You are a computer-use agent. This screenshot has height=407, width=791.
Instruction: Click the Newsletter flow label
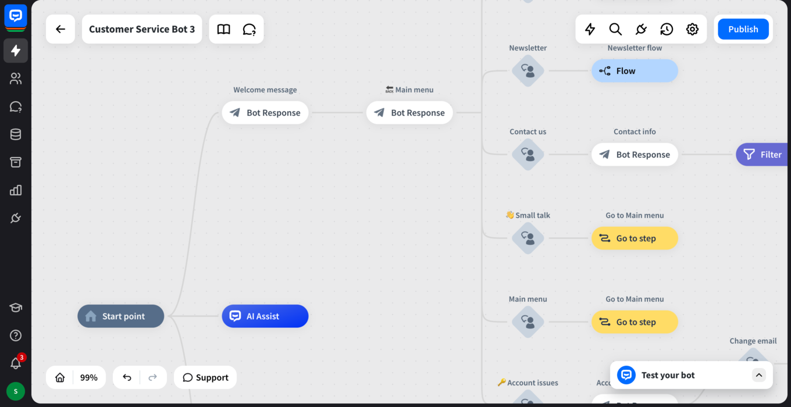tap(635, 48)
